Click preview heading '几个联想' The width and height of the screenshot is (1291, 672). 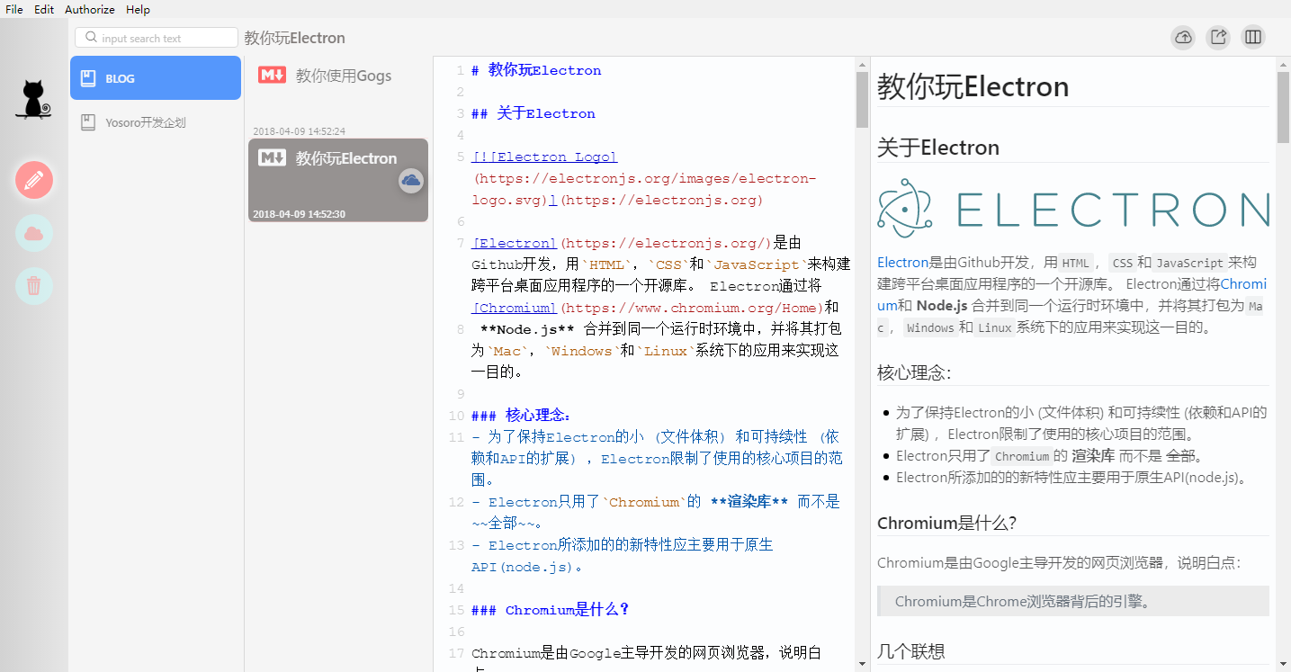pos(911,650)
